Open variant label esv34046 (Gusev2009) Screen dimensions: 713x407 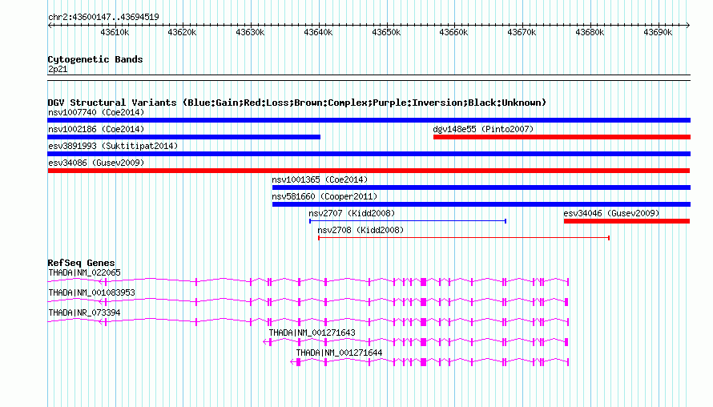pos(611,213)
